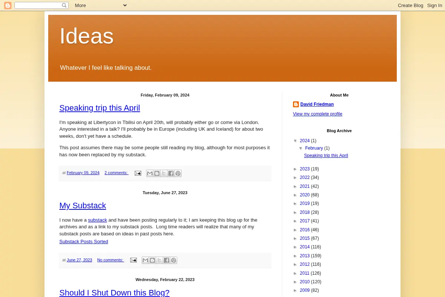
Task: Open the 2014 archive year link
Action: pos(305,247)
